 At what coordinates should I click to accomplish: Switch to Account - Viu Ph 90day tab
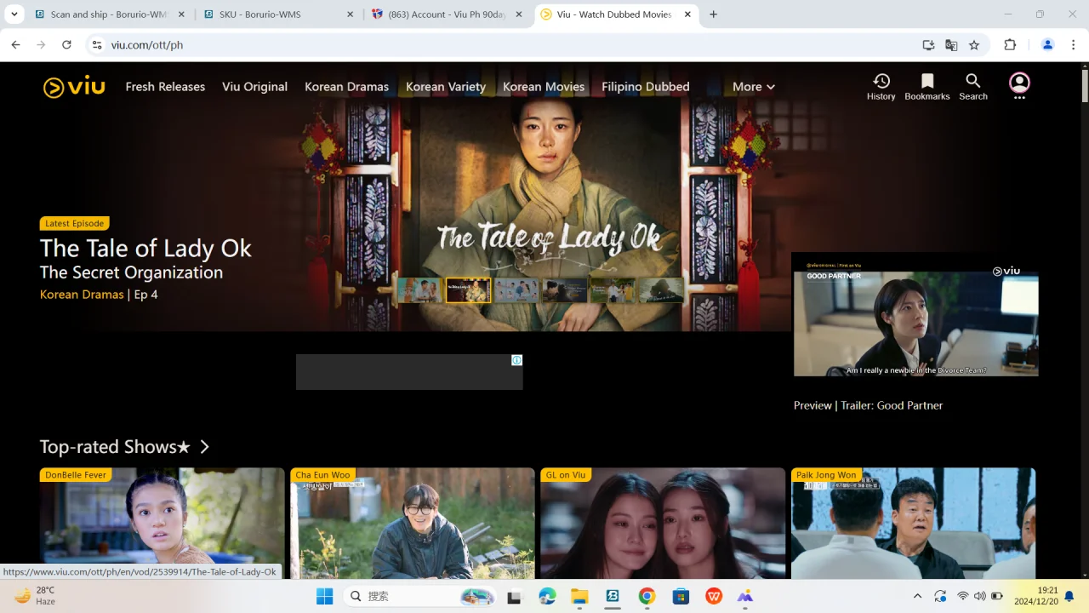[448, 14]
